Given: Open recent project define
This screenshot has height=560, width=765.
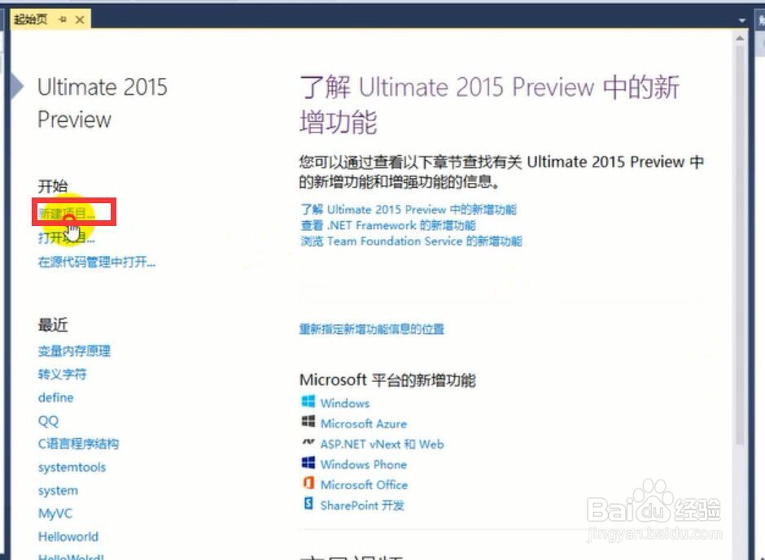Looking at the screenshot, I should click(55, 397).
